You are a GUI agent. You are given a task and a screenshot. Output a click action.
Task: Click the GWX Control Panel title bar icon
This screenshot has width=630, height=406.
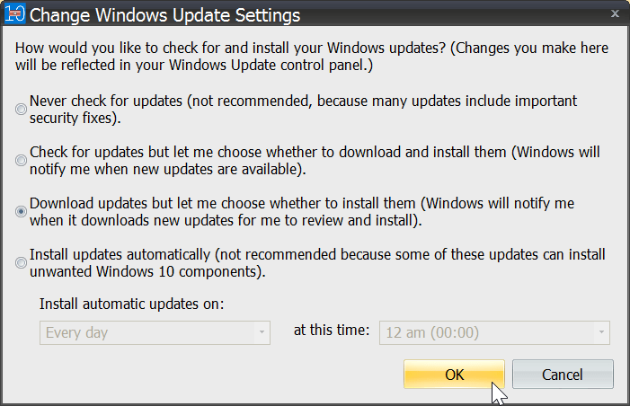15,13
